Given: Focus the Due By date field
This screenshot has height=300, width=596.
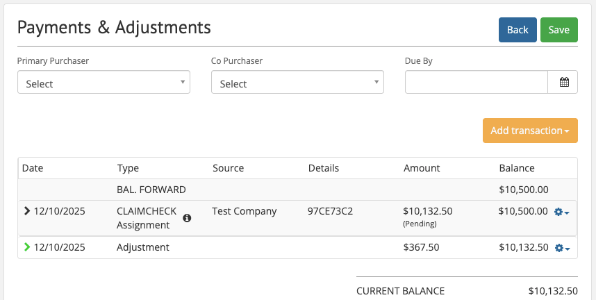Looking at the screenshot, I should tap(477, 82).
